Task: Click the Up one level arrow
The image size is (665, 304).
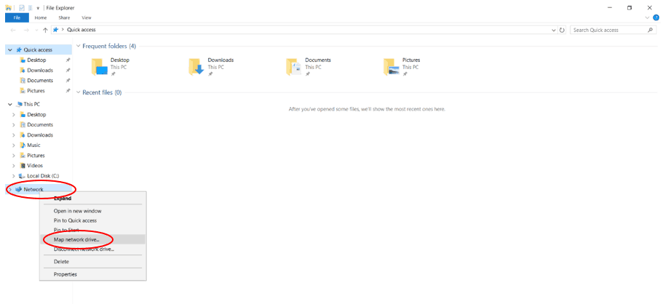Action: [45, 30]
